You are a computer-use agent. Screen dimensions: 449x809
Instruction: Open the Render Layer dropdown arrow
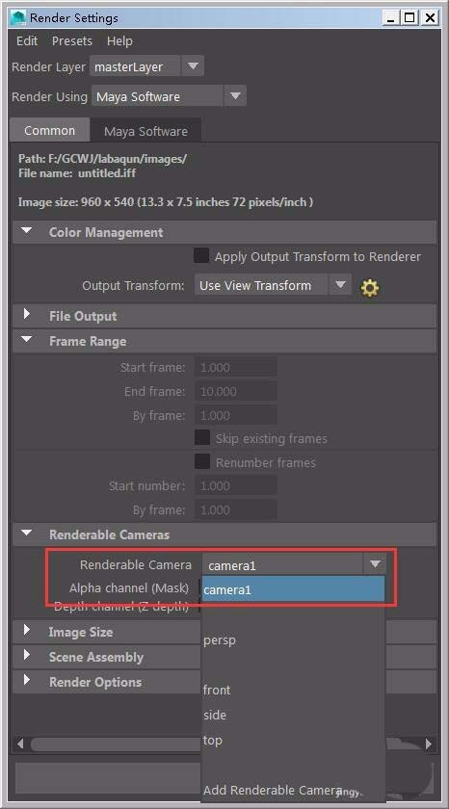(193, 66)
